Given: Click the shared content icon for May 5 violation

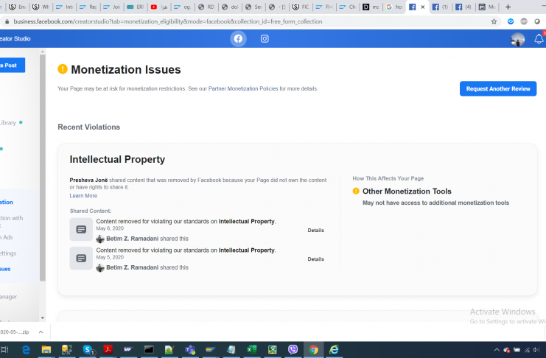Looking at the screenshot, I should pos(81,258).
